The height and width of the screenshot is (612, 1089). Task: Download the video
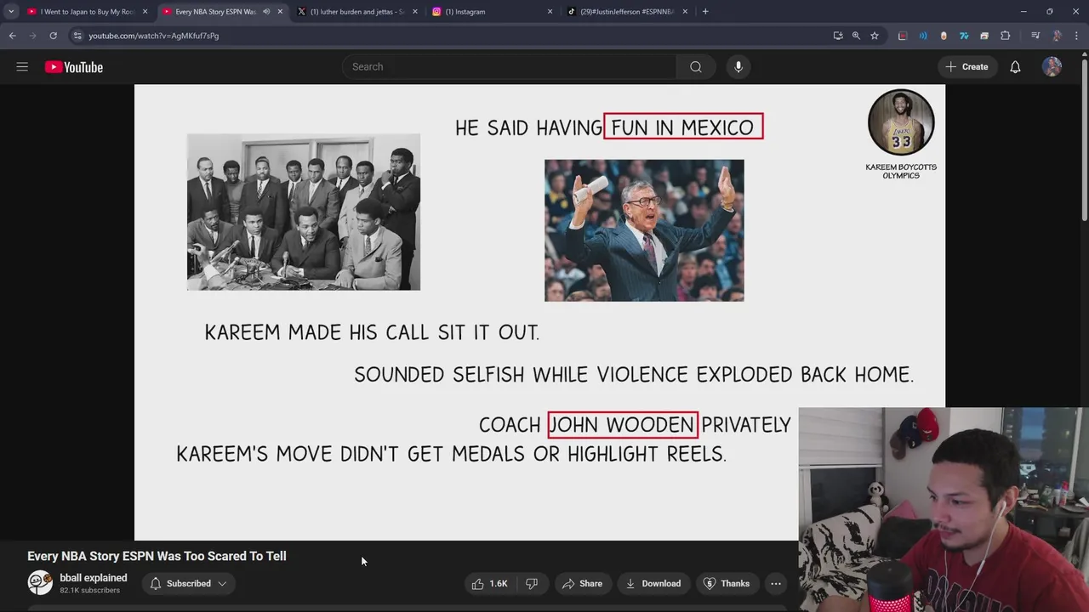click(653, 584)
